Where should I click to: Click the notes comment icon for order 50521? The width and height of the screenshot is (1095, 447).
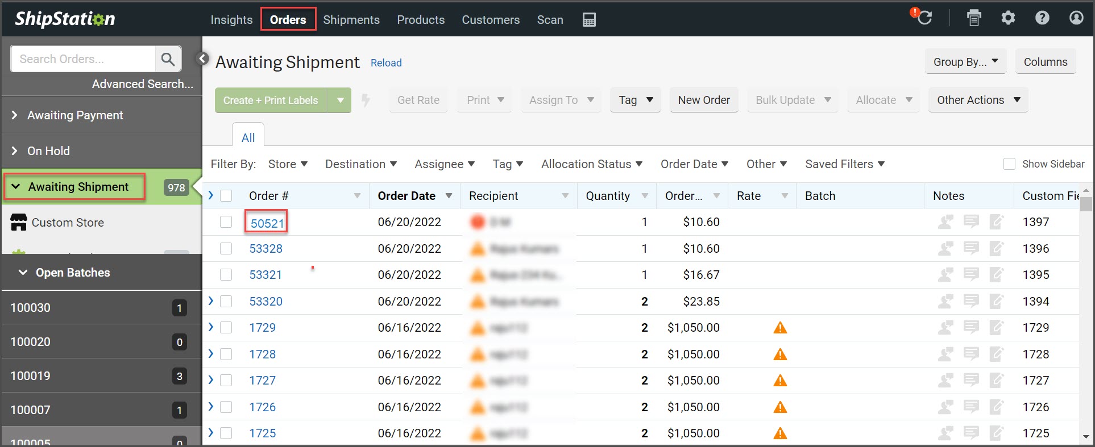[971, 222]
